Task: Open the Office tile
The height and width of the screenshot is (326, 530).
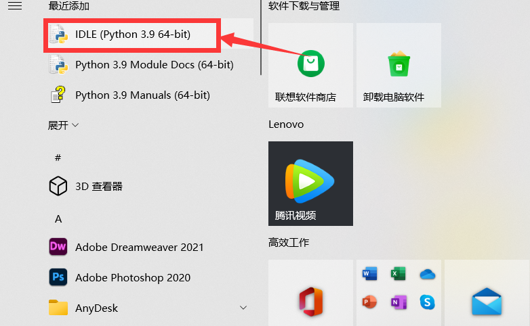Action: click(x=310, y=293)
